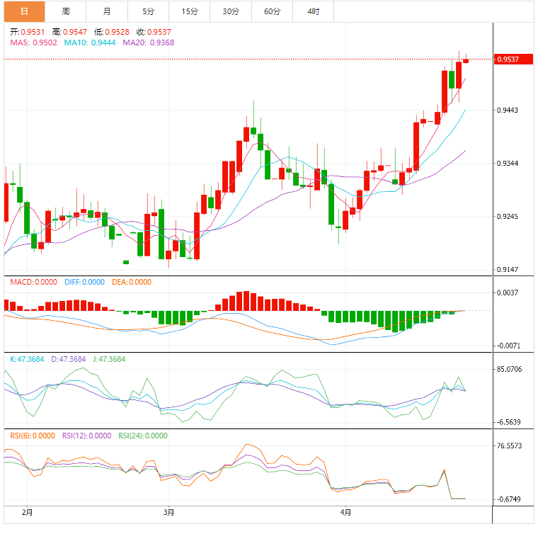Click the red 0.9537 current price tag
Image resolution: width=538 pixels, height=534 pixels.
513,59
